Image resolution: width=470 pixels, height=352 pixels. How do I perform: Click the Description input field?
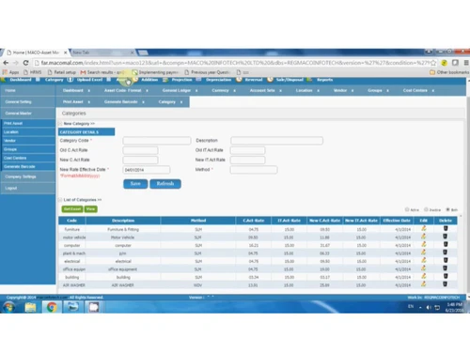276,141
